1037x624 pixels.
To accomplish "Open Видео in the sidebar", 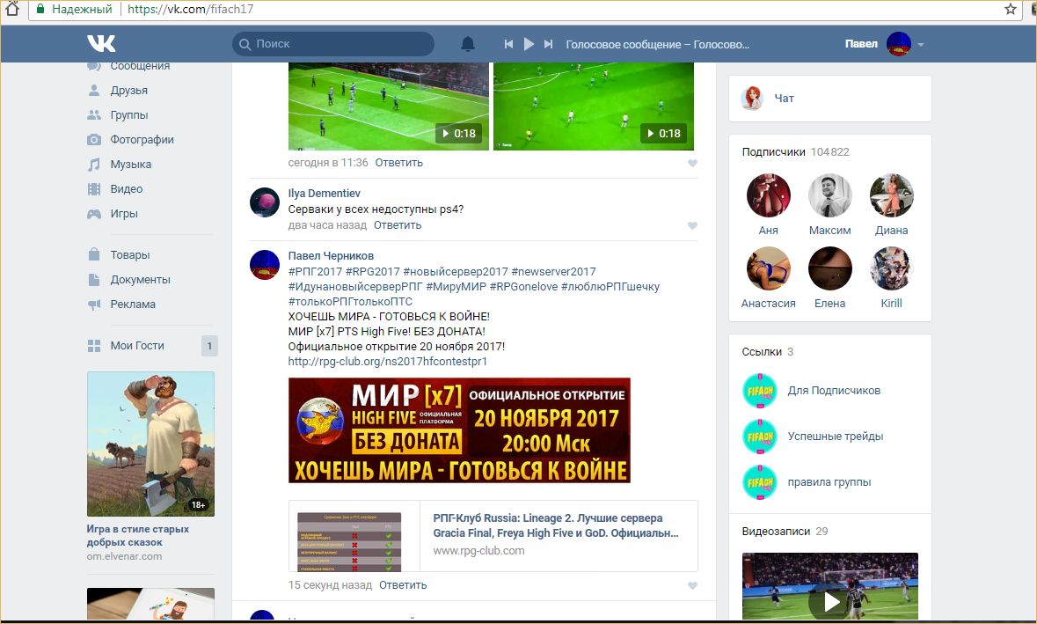I will click(x=127, y=189).
